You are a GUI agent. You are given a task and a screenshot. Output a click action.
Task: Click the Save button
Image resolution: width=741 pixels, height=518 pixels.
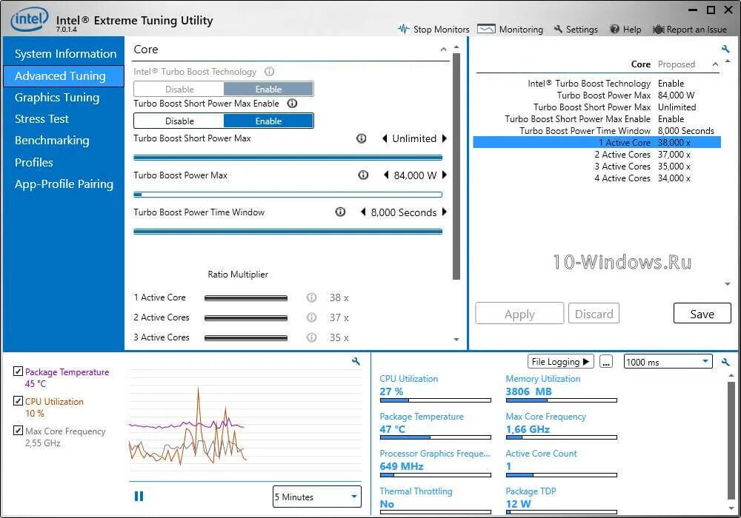click(x=702, y=314)
